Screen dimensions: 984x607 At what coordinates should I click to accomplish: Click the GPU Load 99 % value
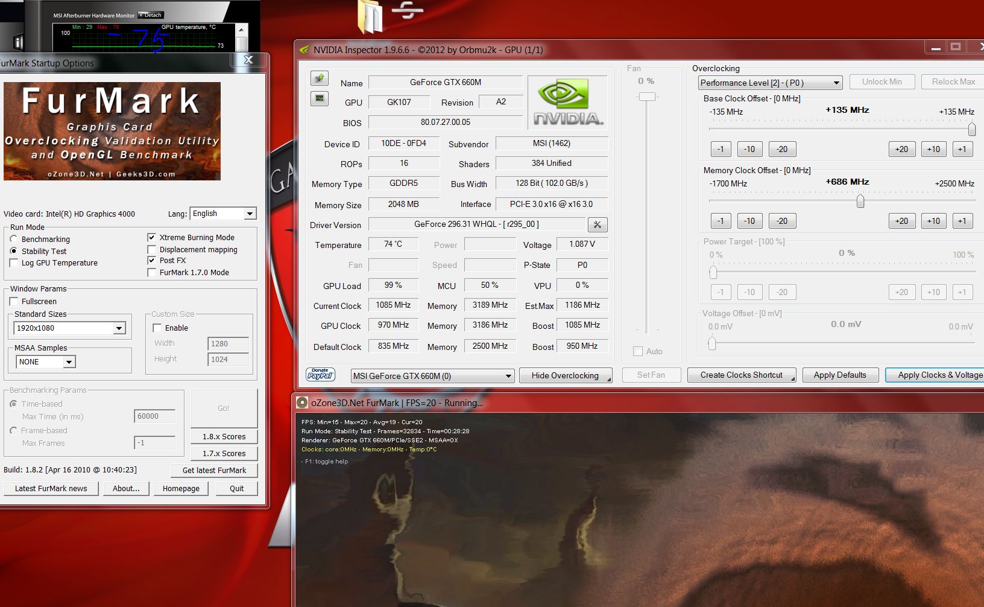click(x=393, y=285)
